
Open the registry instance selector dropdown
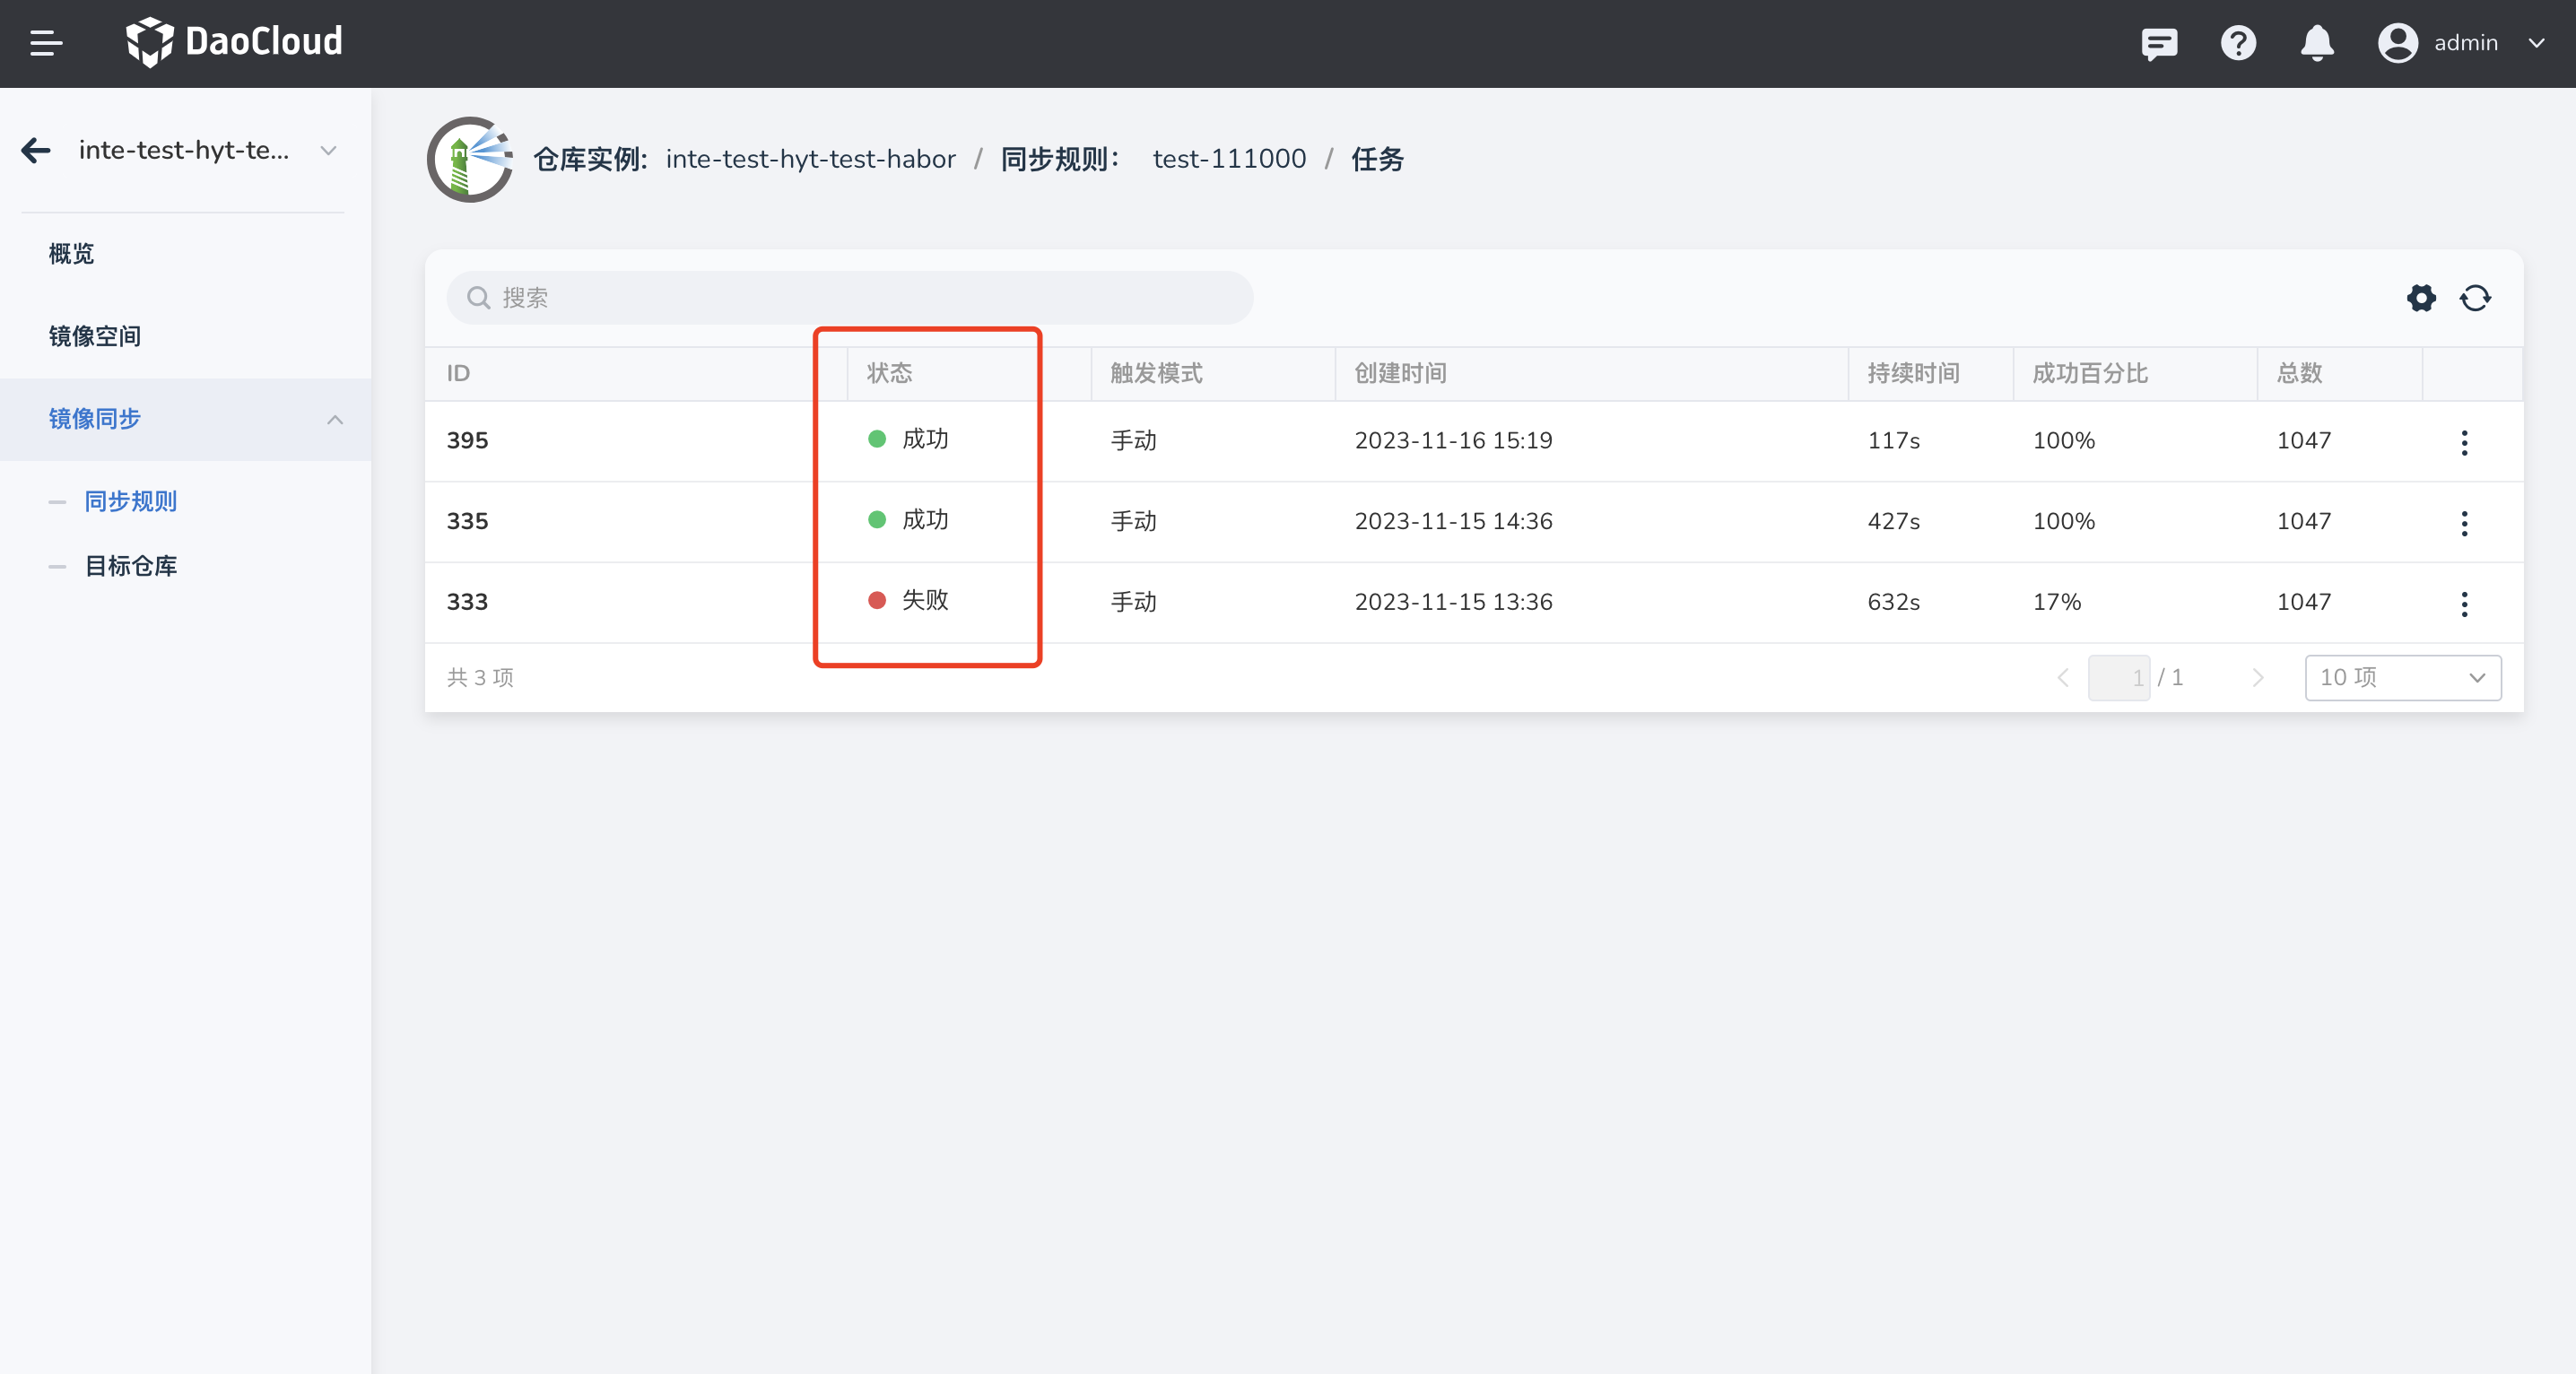328,150
